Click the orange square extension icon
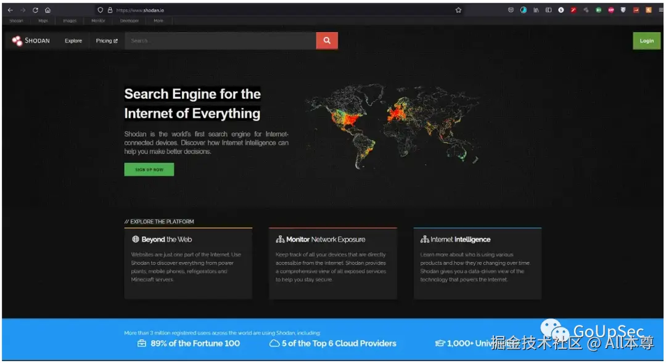This screenshot has width=666, height=363. click(x=649, y=10)
